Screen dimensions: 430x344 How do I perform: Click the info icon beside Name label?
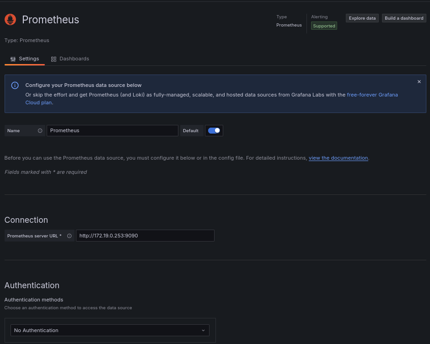pos(40,130)
